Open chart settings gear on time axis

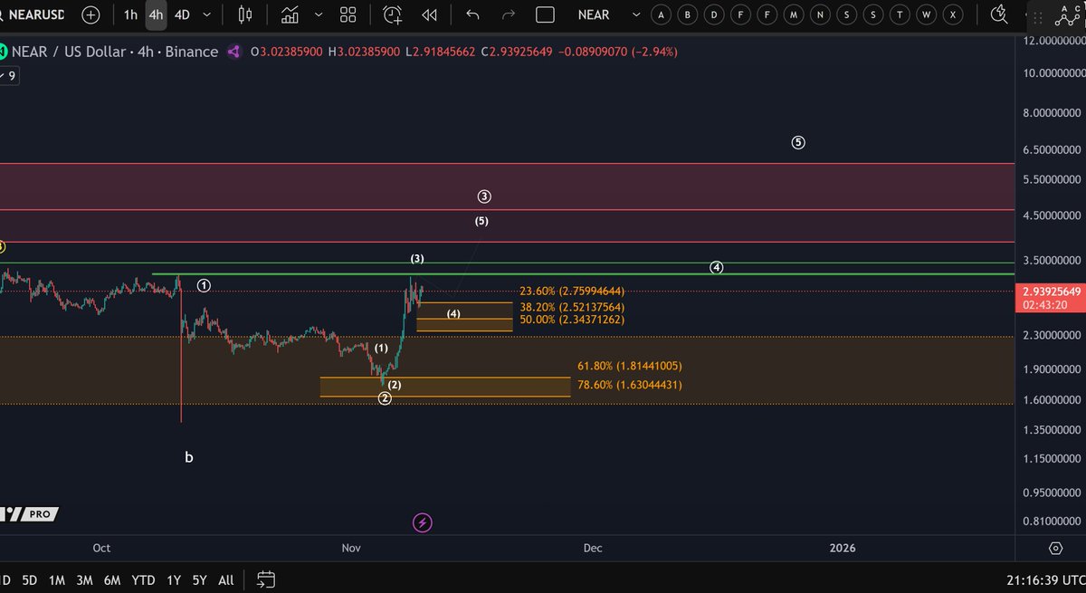coord(1055,549)
